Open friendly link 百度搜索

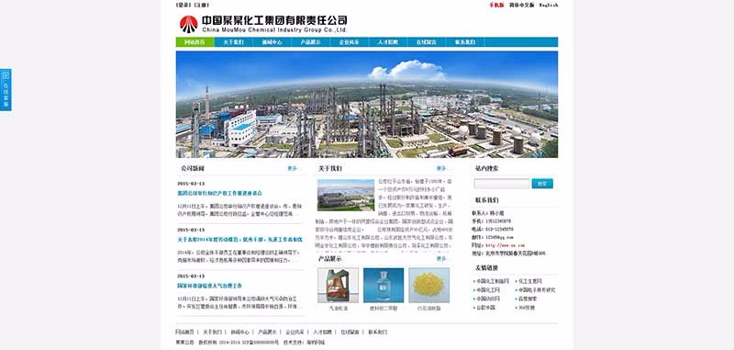click(x=528, y=299)
